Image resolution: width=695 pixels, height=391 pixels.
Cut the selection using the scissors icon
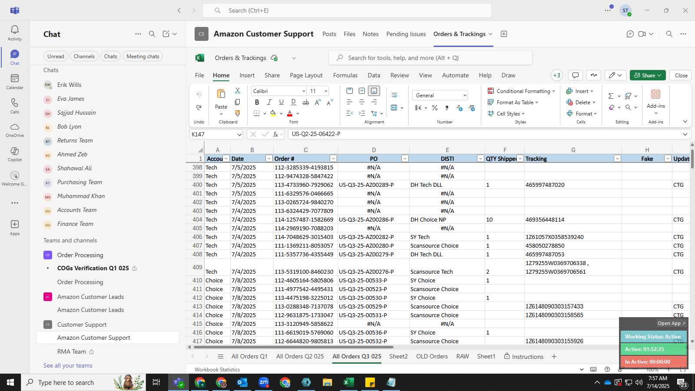pyautogui.click(x=238, y=91)
